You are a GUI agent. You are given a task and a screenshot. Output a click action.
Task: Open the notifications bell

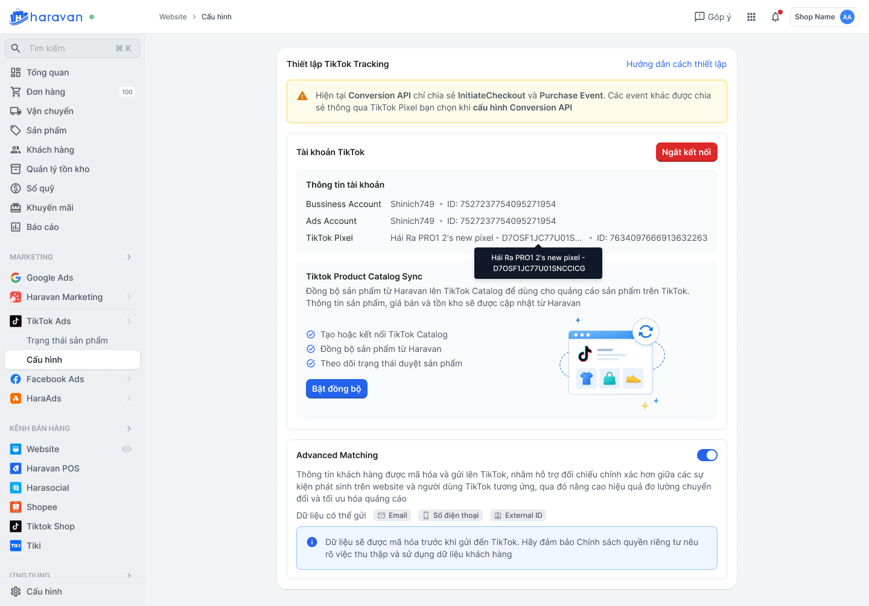(775, 17)
